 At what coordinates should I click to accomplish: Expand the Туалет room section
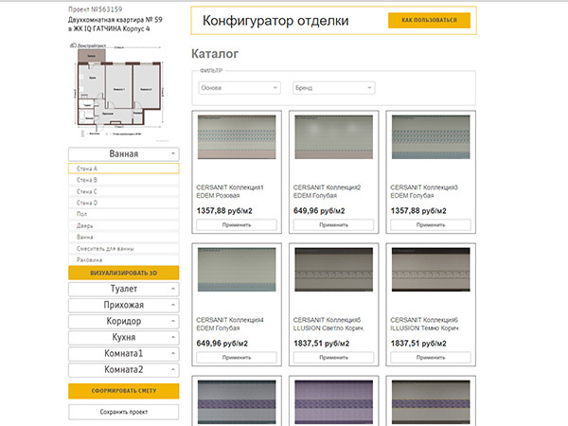click(123, 289)
